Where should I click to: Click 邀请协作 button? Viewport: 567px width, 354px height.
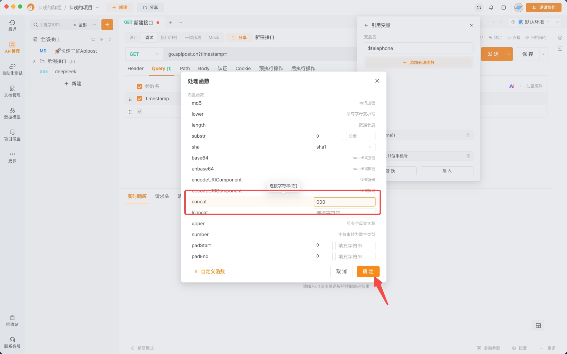(544, 8)
